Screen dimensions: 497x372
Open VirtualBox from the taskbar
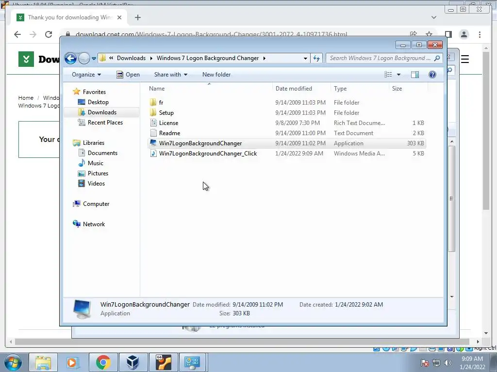133,362
